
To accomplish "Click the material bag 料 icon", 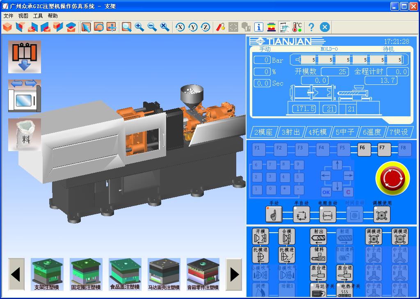I will [25, 135].
